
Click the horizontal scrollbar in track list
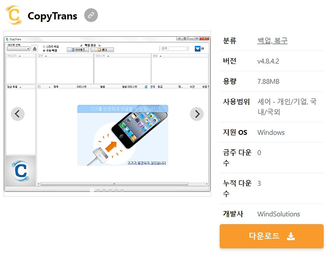(x=123, y=184)
